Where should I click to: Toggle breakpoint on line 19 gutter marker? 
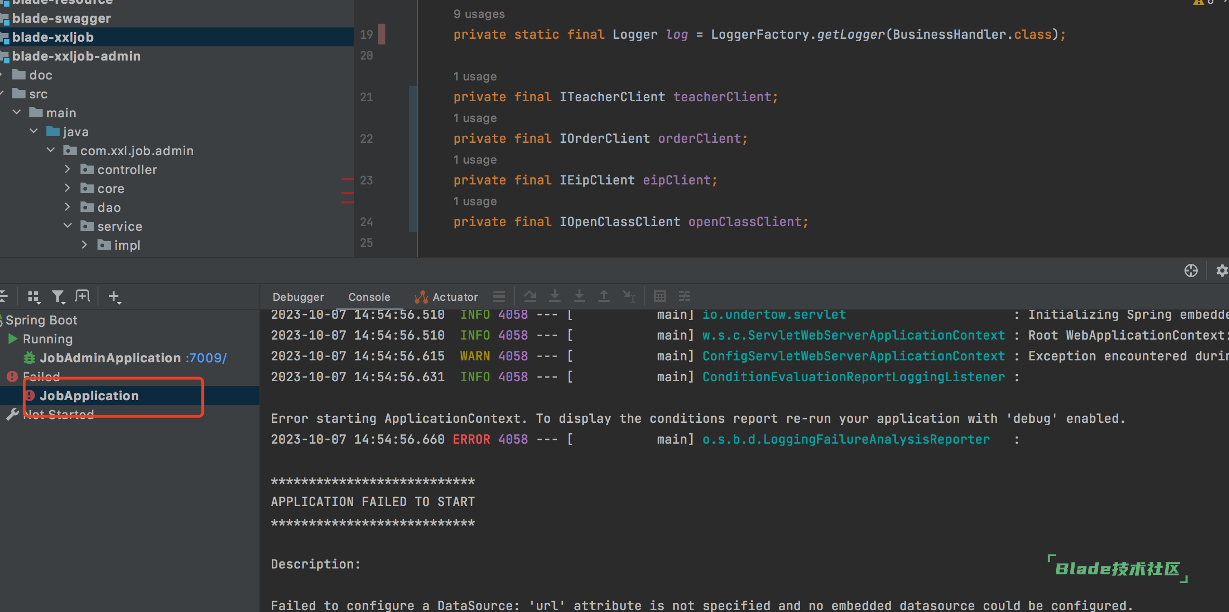click(x=382, y=35)
